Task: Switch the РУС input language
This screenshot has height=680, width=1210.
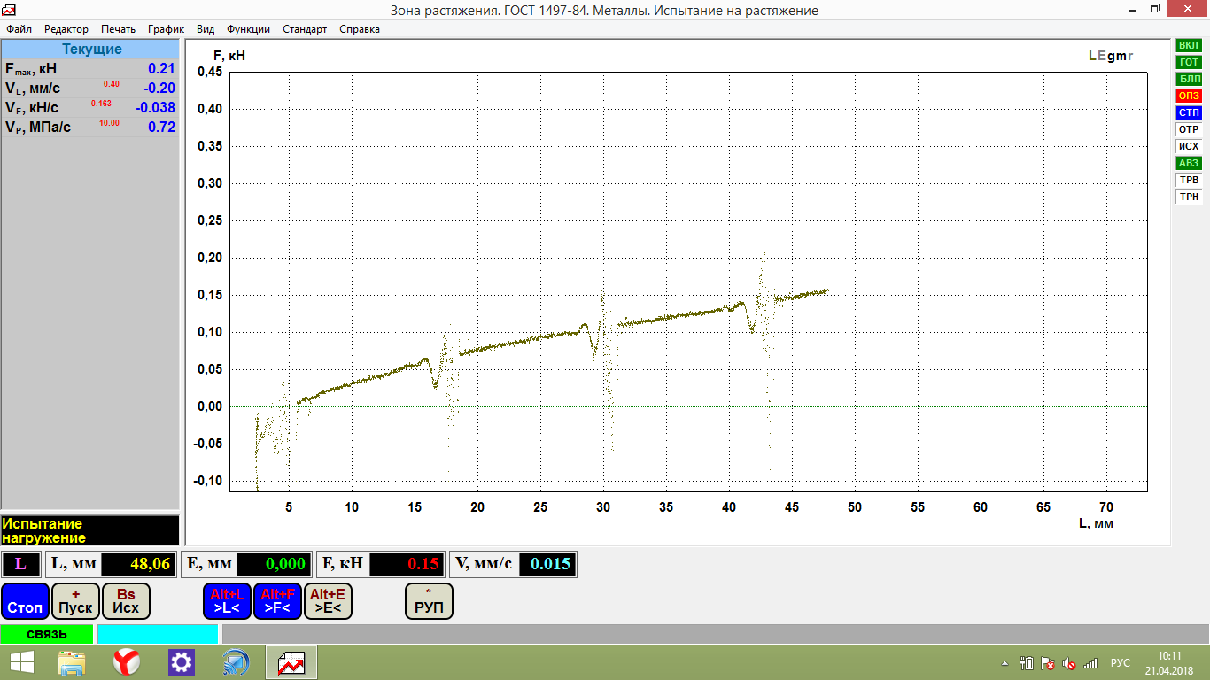Action: tap(1121, 662)
